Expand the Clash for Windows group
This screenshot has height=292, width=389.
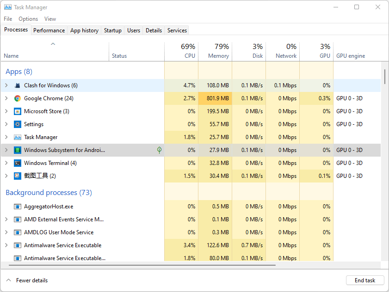pyautogui.click(x=6, y=85)
